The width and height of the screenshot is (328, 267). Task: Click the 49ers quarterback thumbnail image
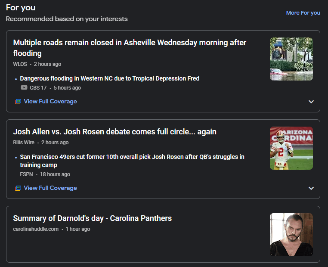(291, 148)
